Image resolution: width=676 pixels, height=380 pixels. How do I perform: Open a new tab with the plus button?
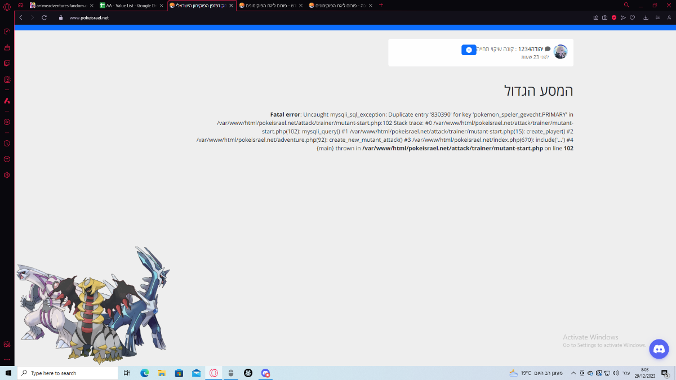point(381,5)
